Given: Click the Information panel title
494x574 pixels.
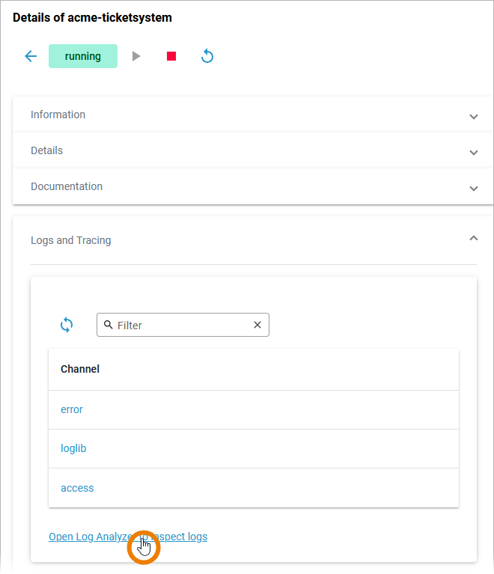Looking at the screenshot, I should coord(58,115).
